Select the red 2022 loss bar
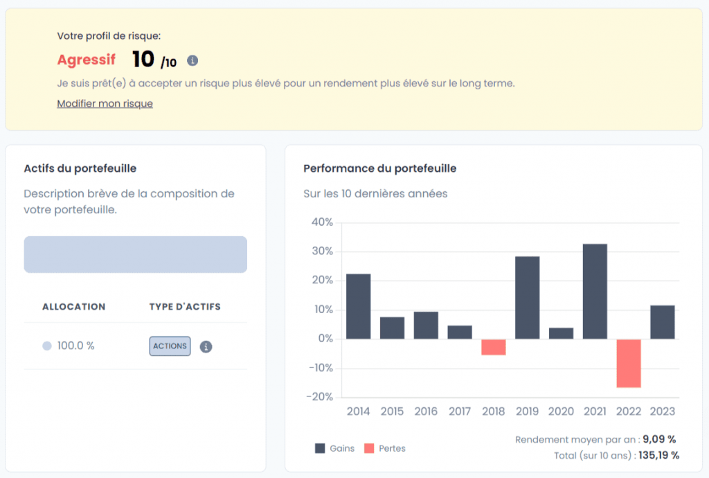Image resolution: width=709 pixels, height=478 pixels. [x=629, y=363]
